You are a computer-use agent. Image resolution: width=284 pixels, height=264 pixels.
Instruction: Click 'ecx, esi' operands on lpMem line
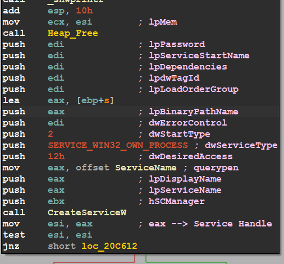tap(70, 22)
